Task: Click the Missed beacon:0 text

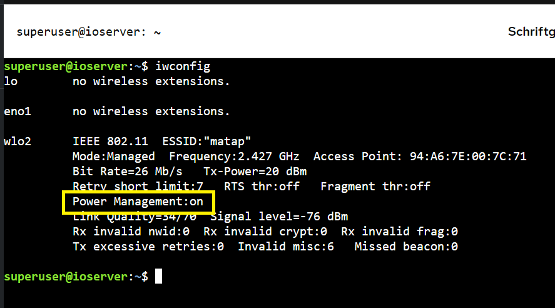Action: [x=406, y=247]
